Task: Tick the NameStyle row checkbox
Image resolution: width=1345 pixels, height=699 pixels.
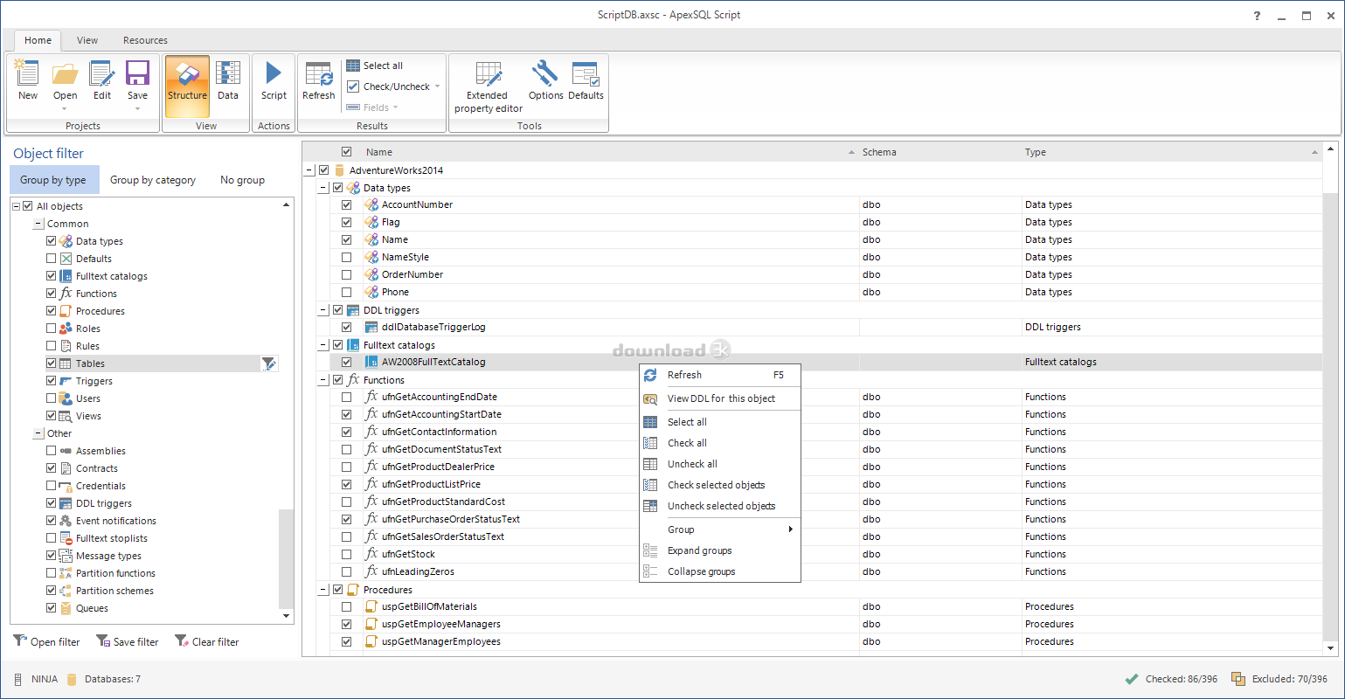Action: [347, 257]
